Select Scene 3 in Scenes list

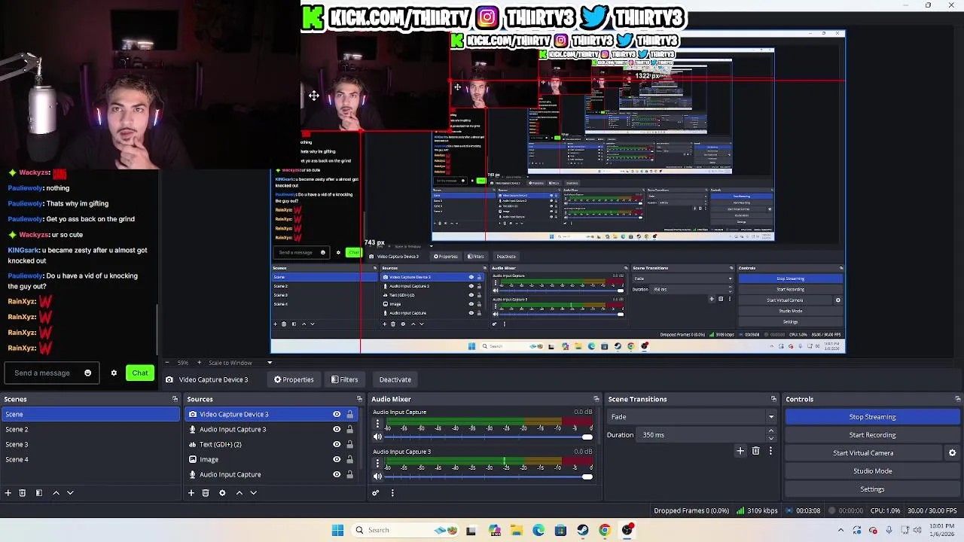coord(90,444)
